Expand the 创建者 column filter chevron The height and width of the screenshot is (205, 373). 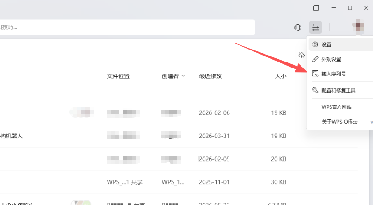tap(183, 76)
